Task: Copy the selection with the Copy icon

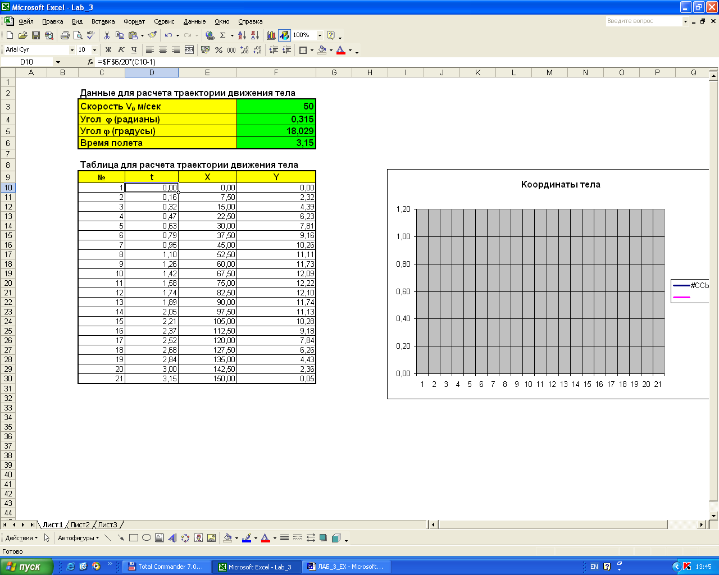Action: (x=120, y=35)
